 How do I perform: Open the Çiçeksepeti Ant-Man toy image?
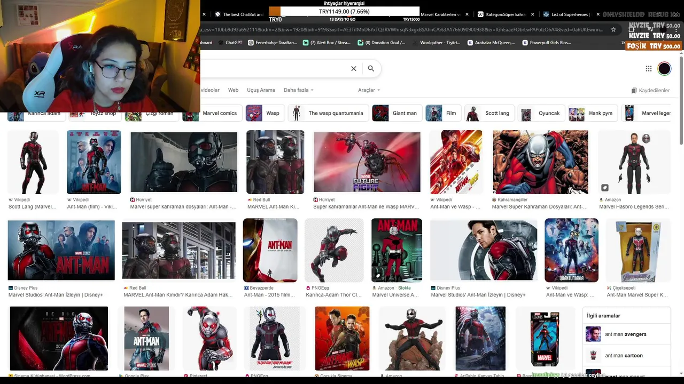click(x=638, y=250)
